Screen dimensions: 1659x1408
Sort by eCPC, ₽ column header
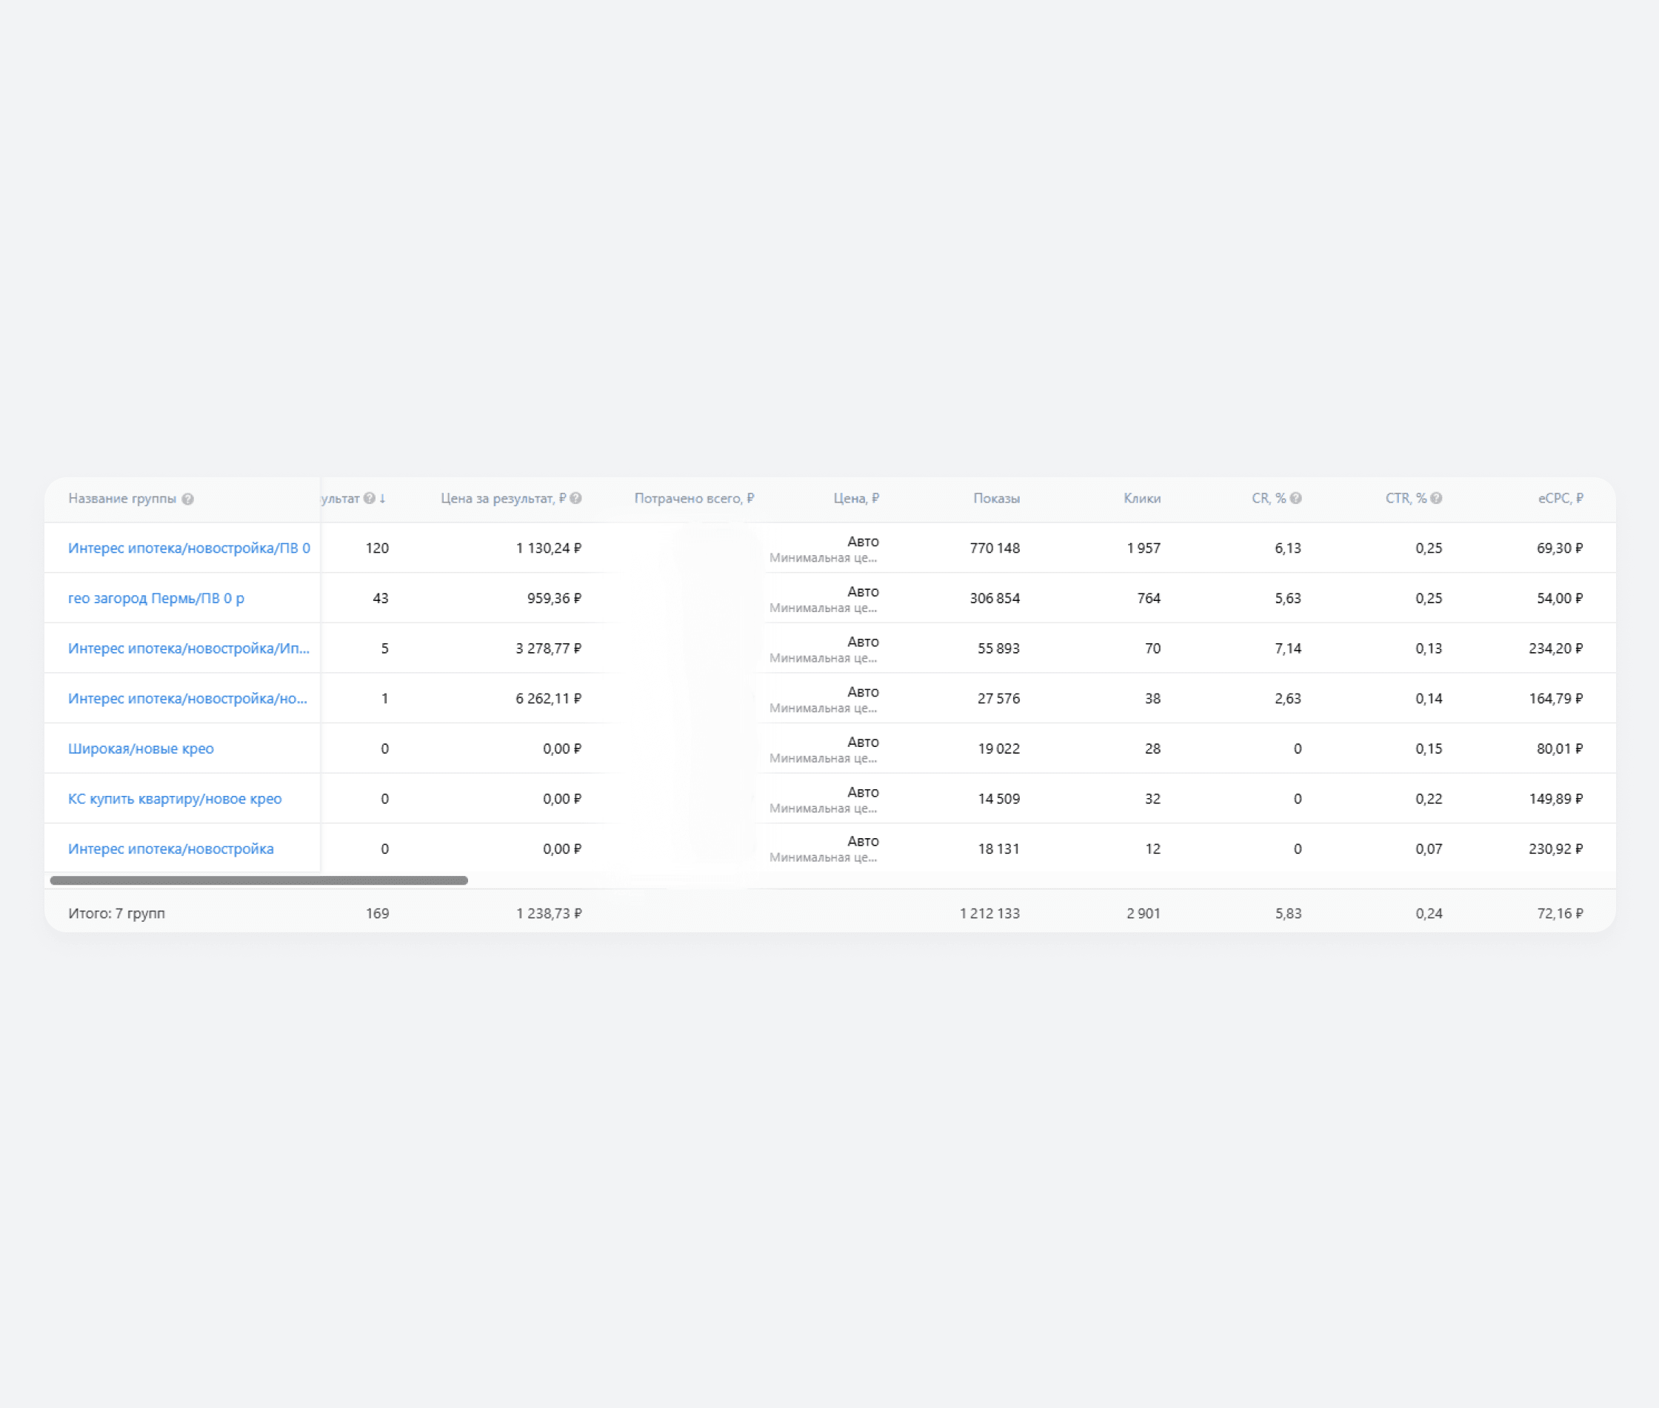tap(1561, 498)
